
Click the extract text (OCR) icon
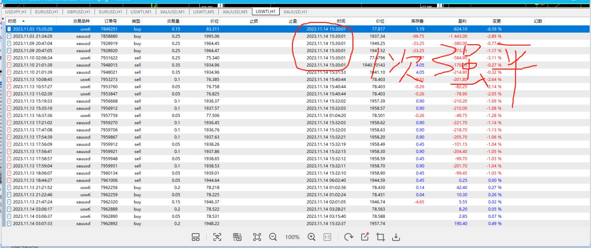pyautogui.click(x=217, y=237)
